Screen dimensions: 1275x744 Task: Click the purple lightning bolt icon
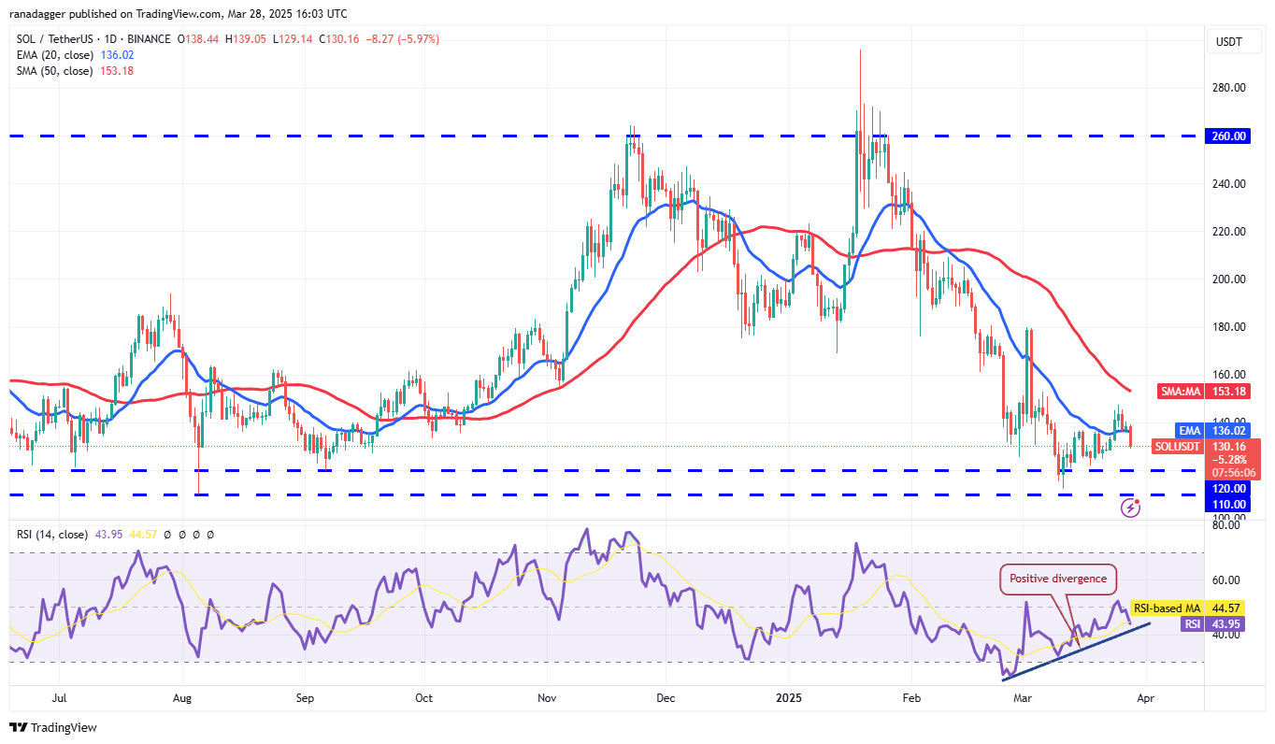1131,508
